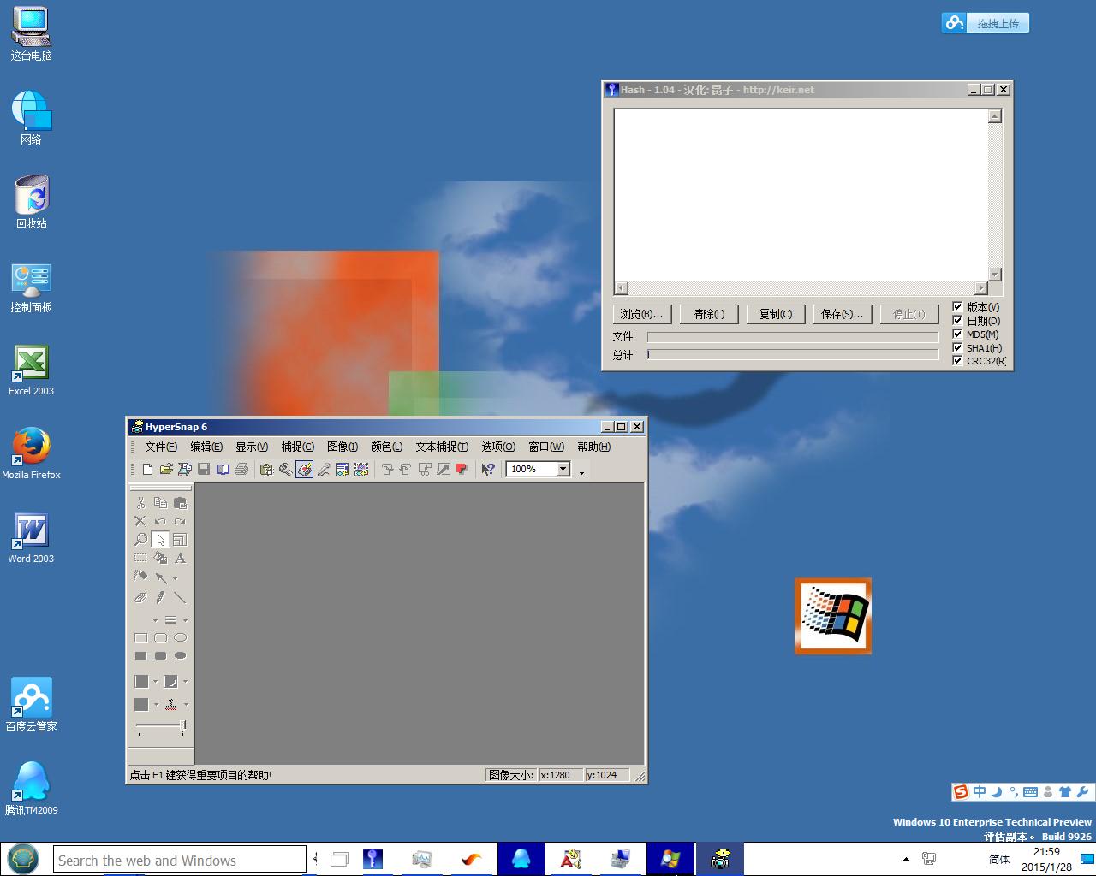Click the Undo arrow in HyperSnap tool panel

(160, 521)
